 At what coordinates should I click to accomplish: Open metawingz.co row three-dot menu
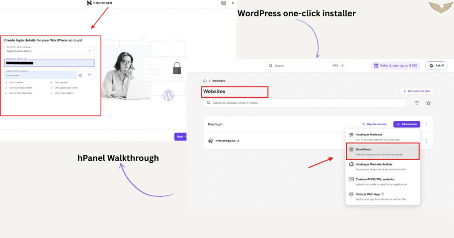click(x=426, y=141)
